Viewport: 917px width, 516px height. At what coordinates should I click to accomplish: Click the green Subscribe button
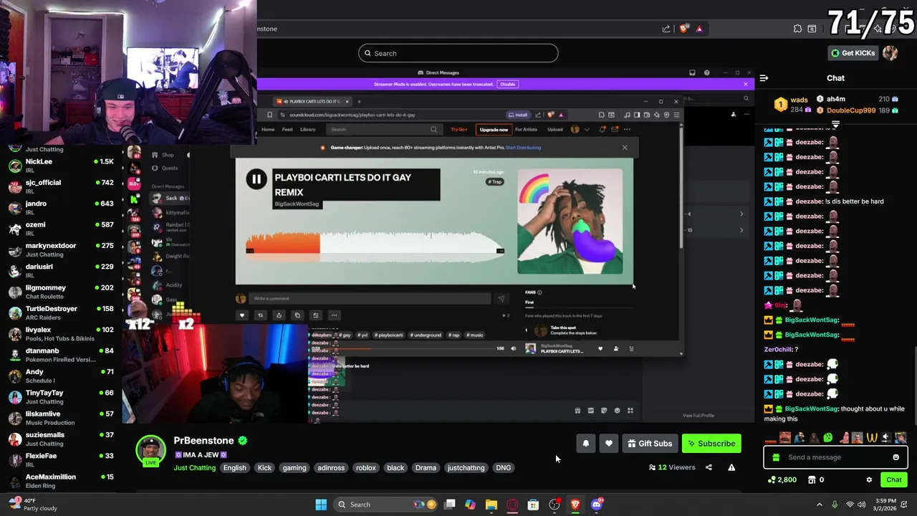(x=711, y=444)
